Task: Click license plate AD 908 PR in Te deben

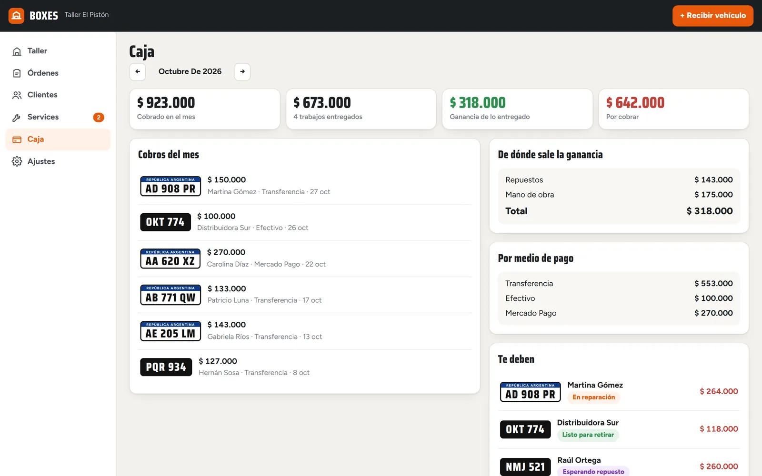Action: point(531,392)
